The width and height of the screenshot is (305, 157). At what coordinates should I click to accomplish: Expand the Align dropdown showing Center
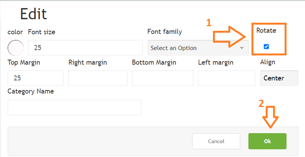[x=279, y=78]
